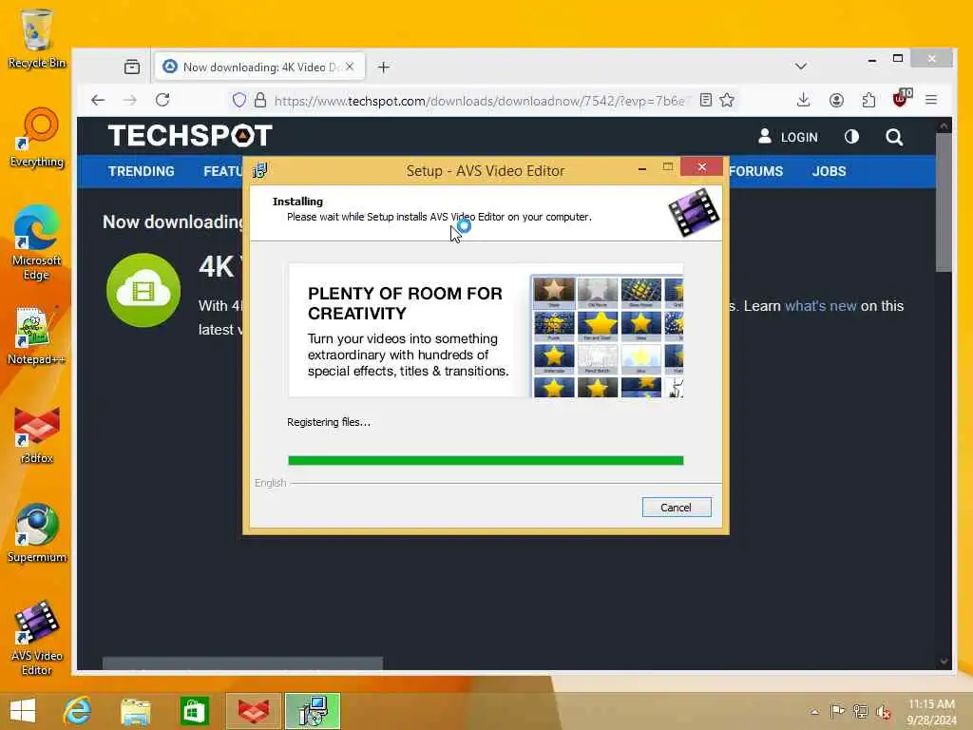The image size is (973, 730).
Task: Go forward in the browser
Action: [129, 100]
